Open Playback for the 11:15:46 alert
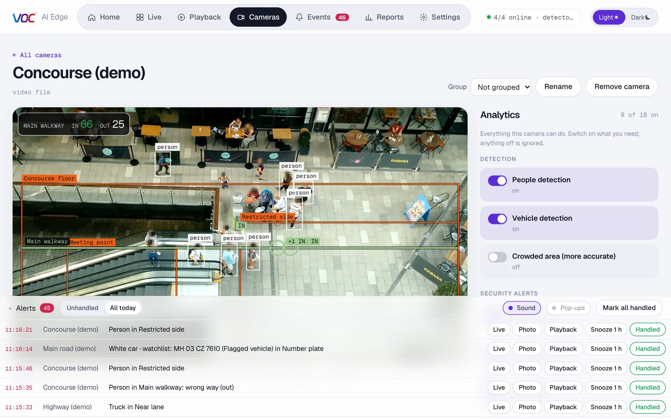 tap(563, 368)
